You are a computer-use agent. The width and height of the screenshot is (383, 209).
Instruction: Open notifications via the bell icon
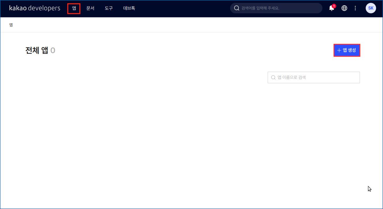tap(331, 8)
